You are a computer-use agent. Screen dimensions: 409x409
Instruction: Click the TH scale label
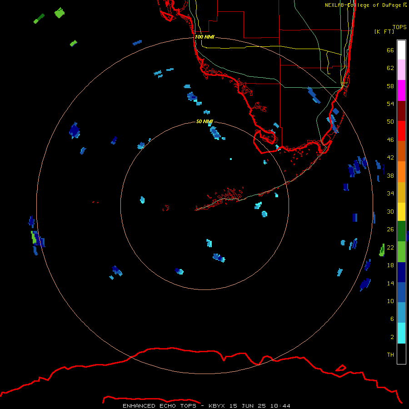[390, 355]
